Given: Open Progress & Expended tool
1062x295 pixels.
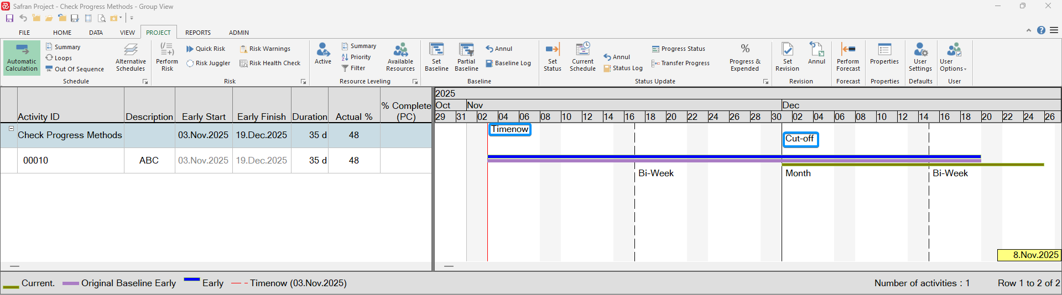Looking at the screenshot, I should [x=745, y=57].
